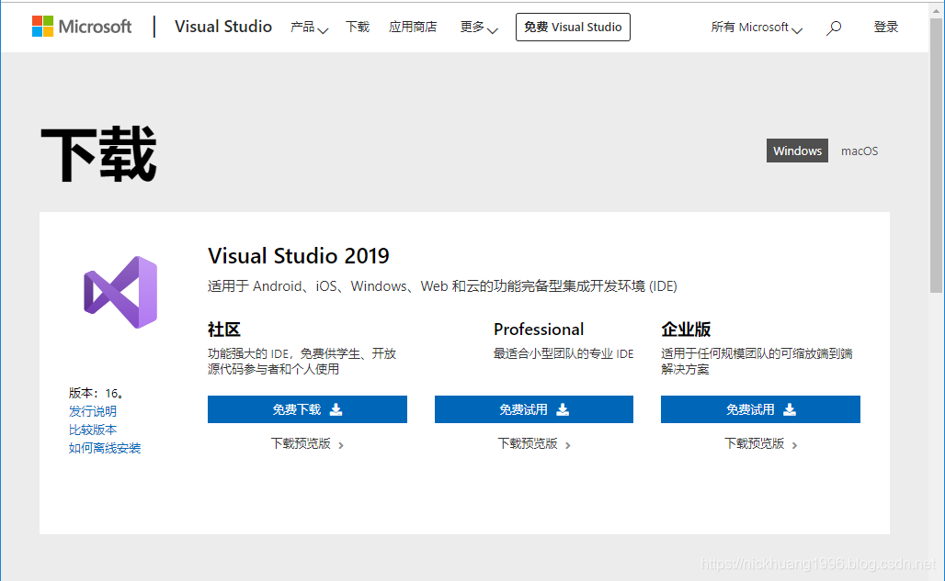Click the 社区 edition heading
Viewport: 945px width, 581px height.
point(224,329)
